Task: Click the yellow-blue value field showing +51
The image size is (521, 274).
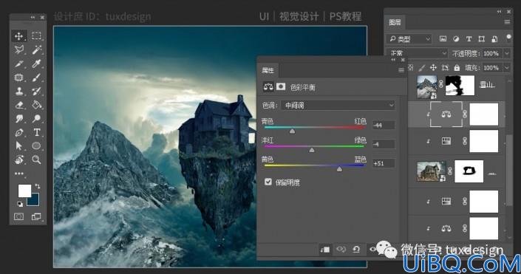Action: pyautogui.click(x=384, y=163)
